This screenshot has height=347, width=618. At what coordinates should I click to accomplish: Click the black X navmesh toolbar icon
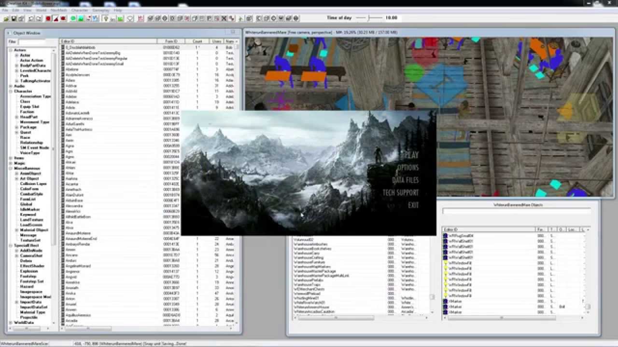point(224,18)
